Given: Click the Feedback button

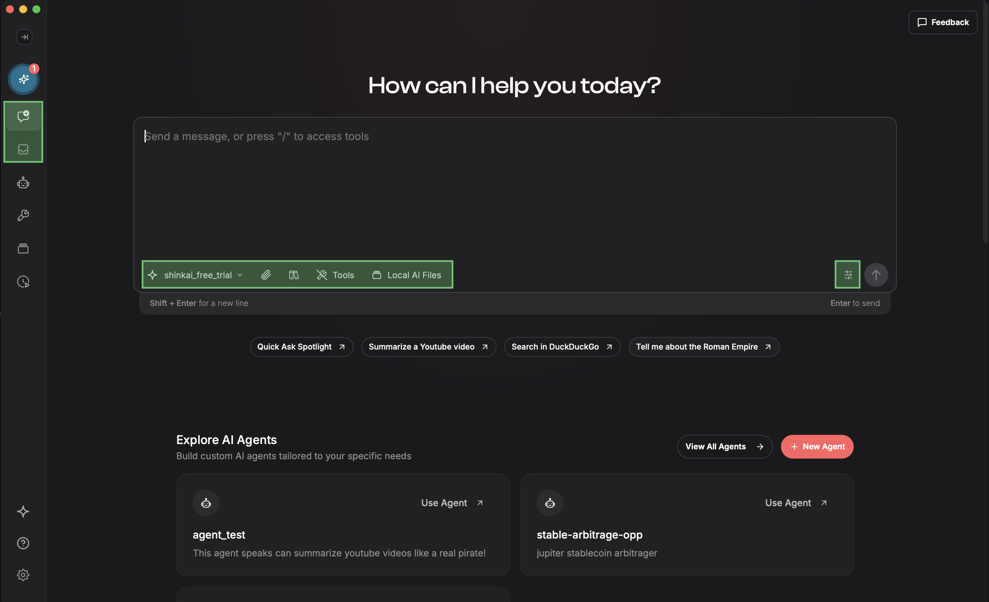Looking at the screenshot, I should click(943, 22).
